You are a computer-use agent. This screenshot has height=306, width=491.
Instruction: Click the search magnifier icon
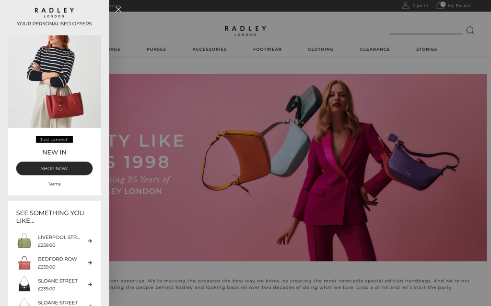(470, 30)
